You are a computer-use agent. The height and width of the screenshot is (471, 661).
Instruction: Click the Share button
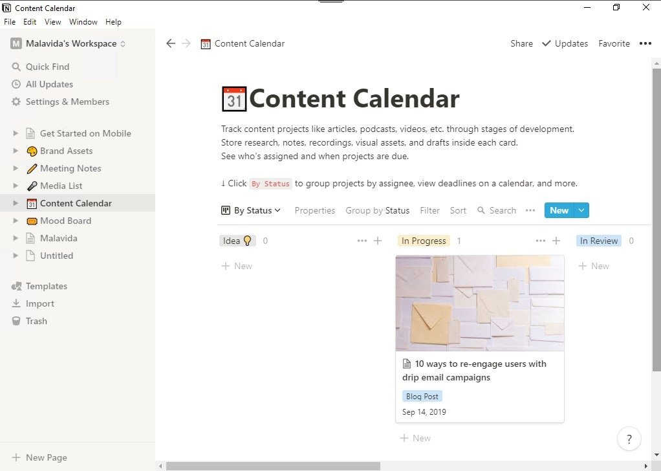point(521,43)
